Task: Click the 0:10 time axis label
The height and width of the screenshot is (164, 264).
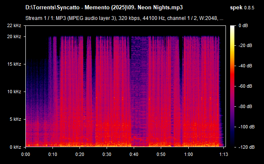Action: (x=53, y=154)
